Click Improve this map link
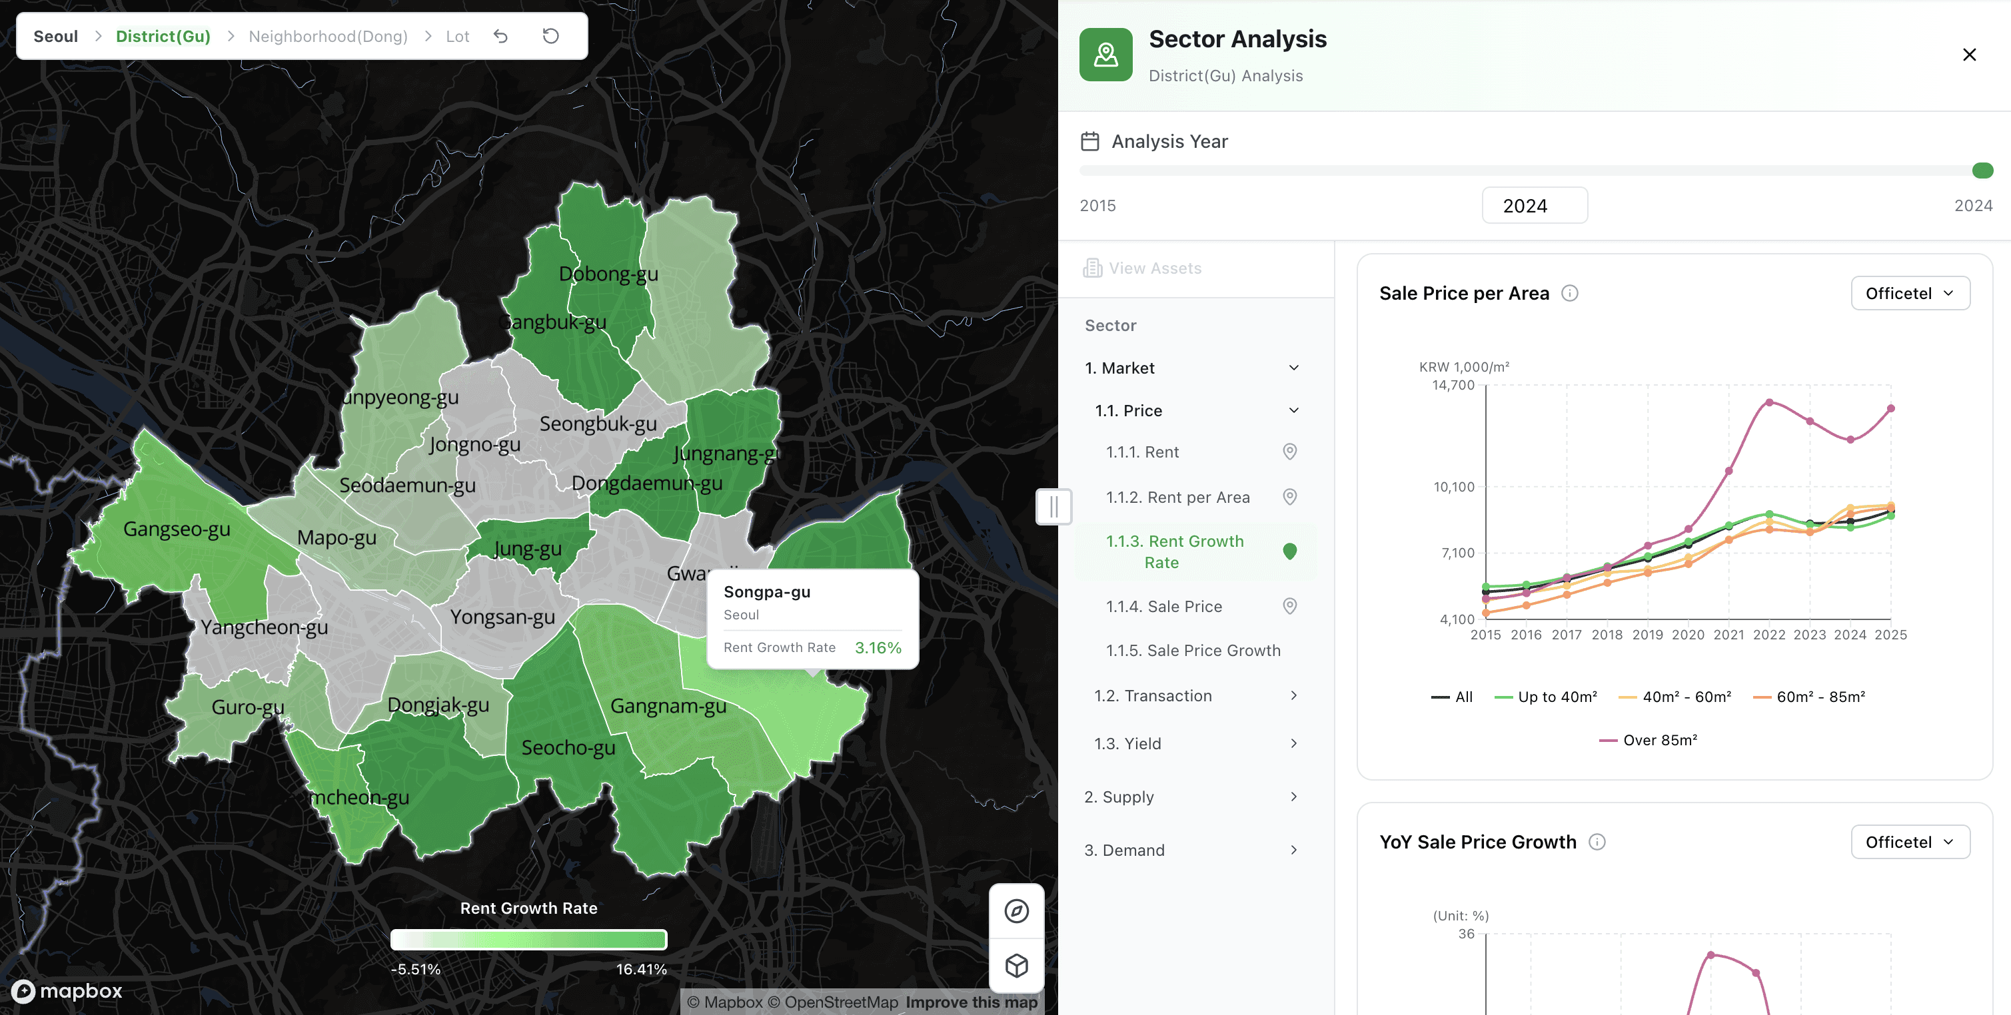2011x1015 pixels. pyautogui.click(x=971, y=1002)
